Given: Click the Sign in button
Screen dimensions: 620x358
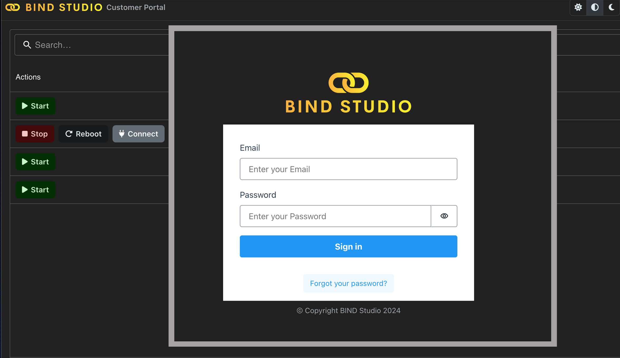Looking at the screenshot, I should (348, 246).
